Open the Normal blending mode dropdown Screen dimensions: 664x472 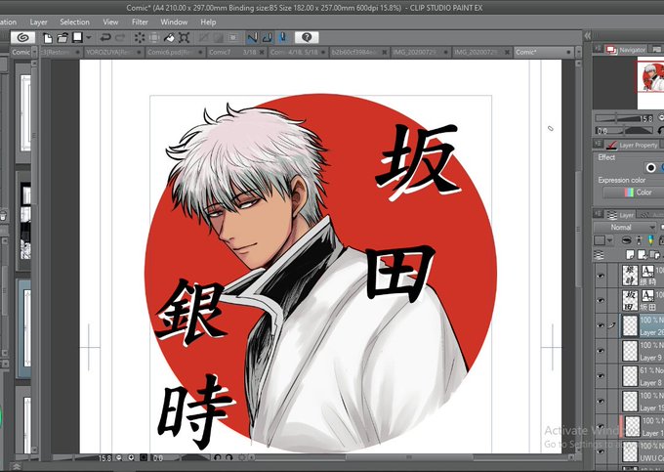click(624, 227)
